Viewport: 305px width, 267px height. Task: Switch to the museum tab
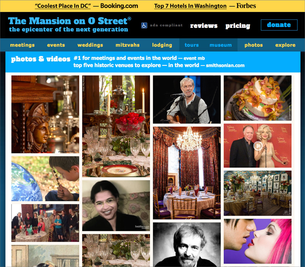[221, 45]
